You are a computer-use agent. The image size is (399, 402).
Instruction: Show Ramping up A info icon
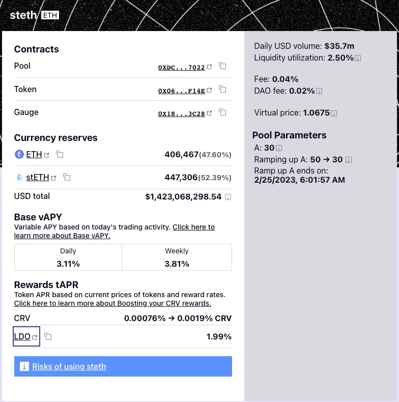click(349, 160)
